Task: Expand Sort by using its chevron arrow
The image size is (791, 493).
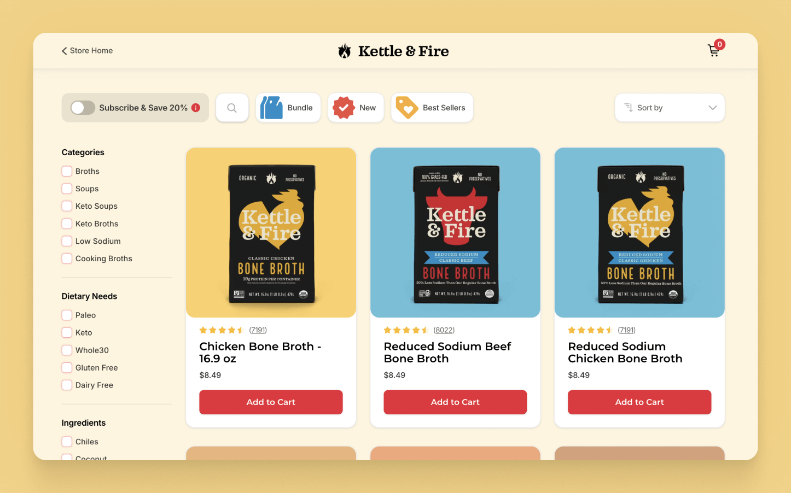Action: (x=712, y=108)
